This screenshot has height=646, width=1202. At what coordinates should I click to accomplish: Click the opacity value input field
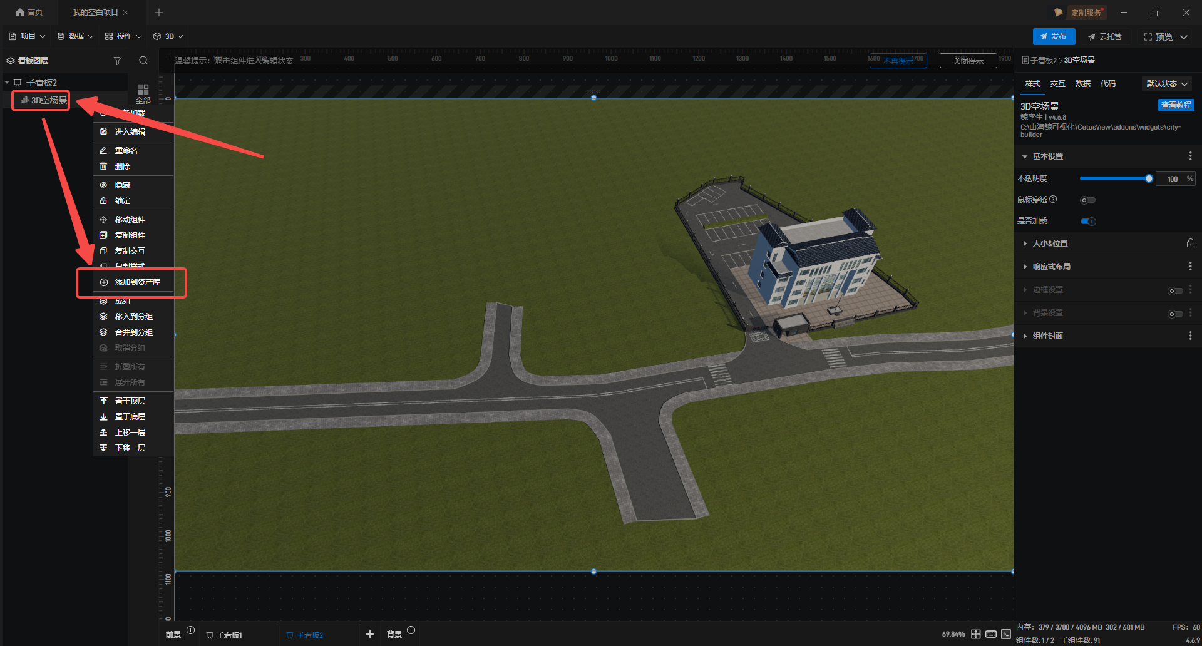[x=1171, y=179]
